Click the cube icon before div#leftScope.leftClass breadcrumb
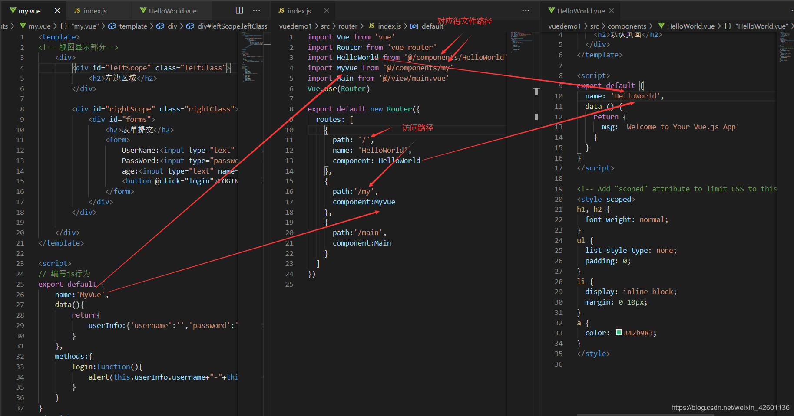 tap(190, 26)
